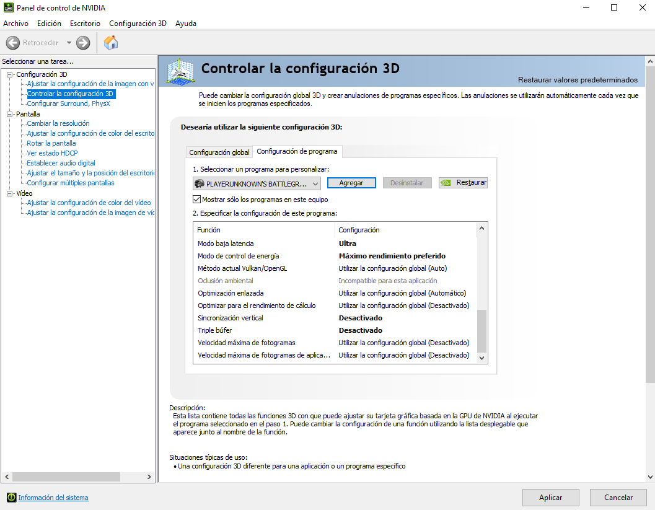Click the 3D settings header illustration icon
The width and height of the screenshot is (655, 510).
[x=180, y=71]
